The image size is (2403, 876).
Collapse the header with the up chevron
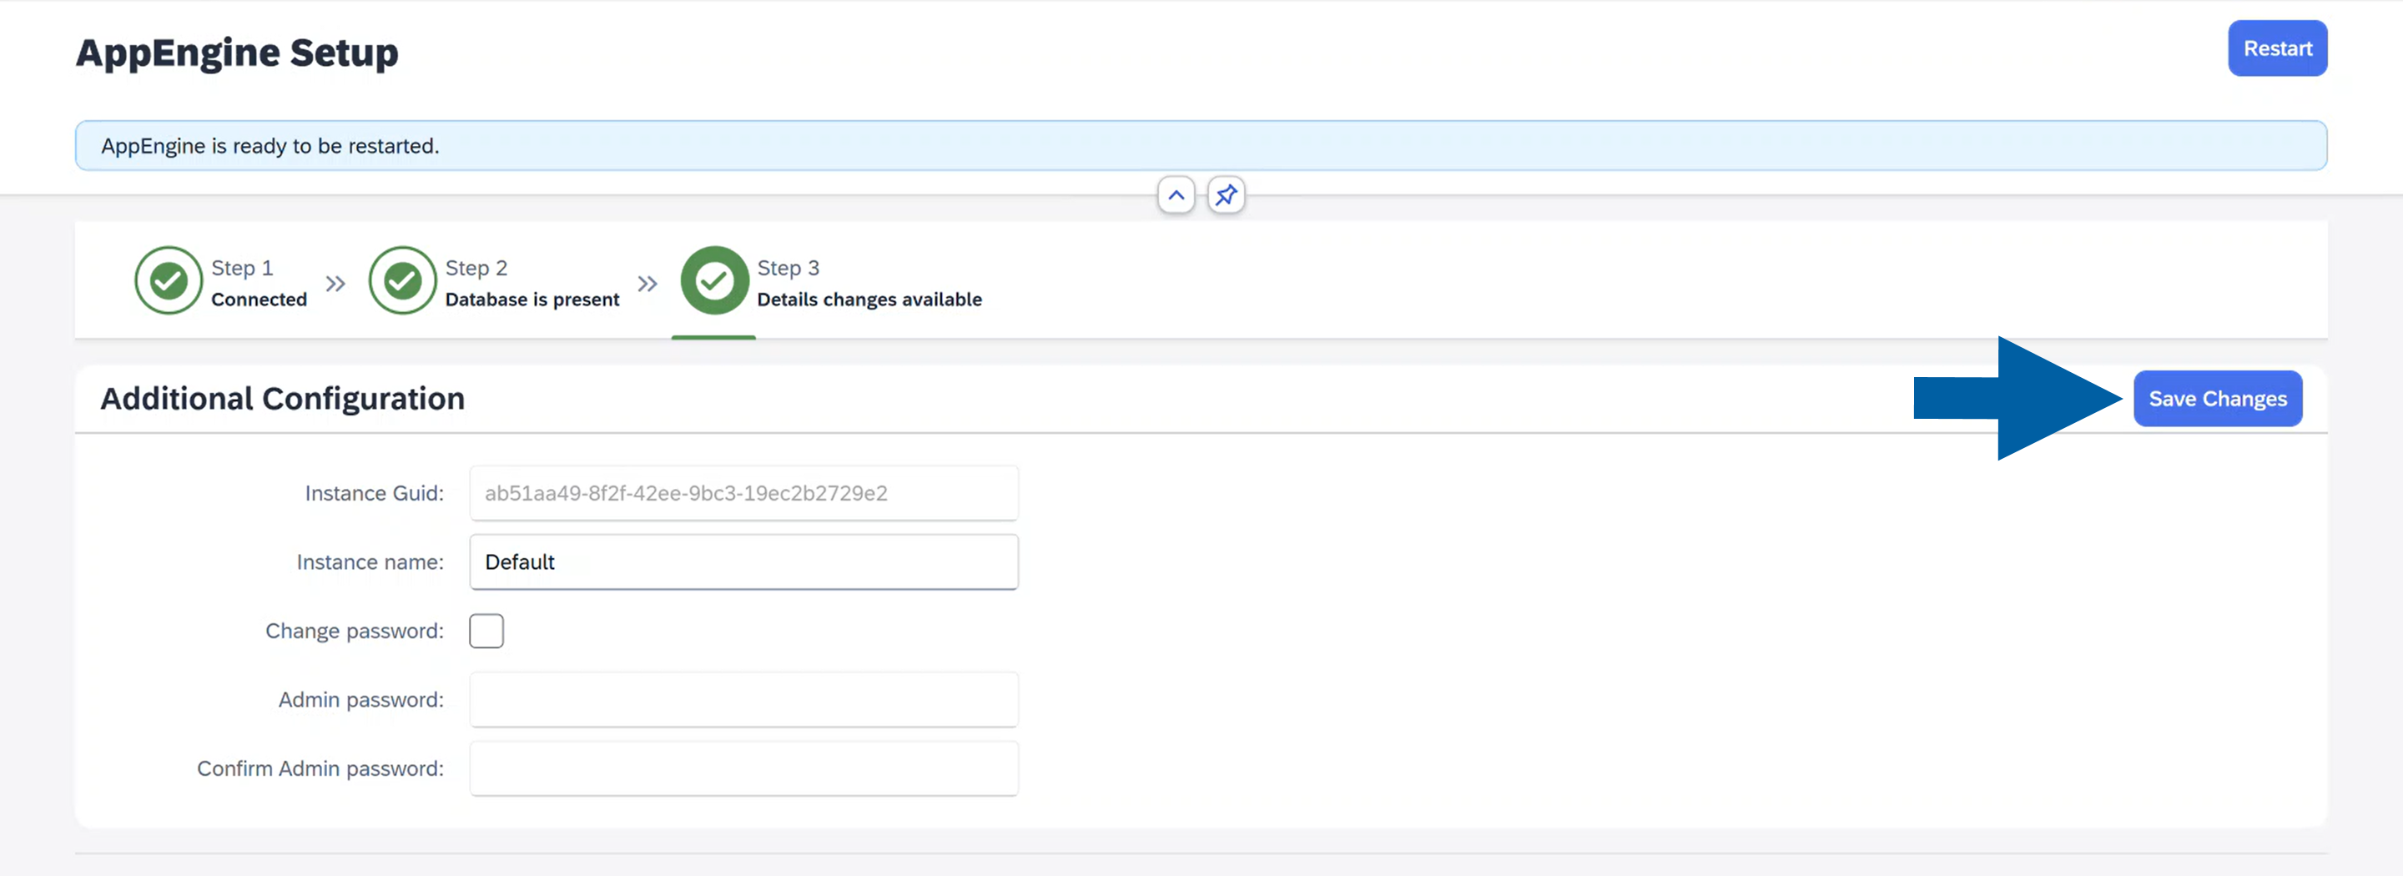tap(1176, 196)
